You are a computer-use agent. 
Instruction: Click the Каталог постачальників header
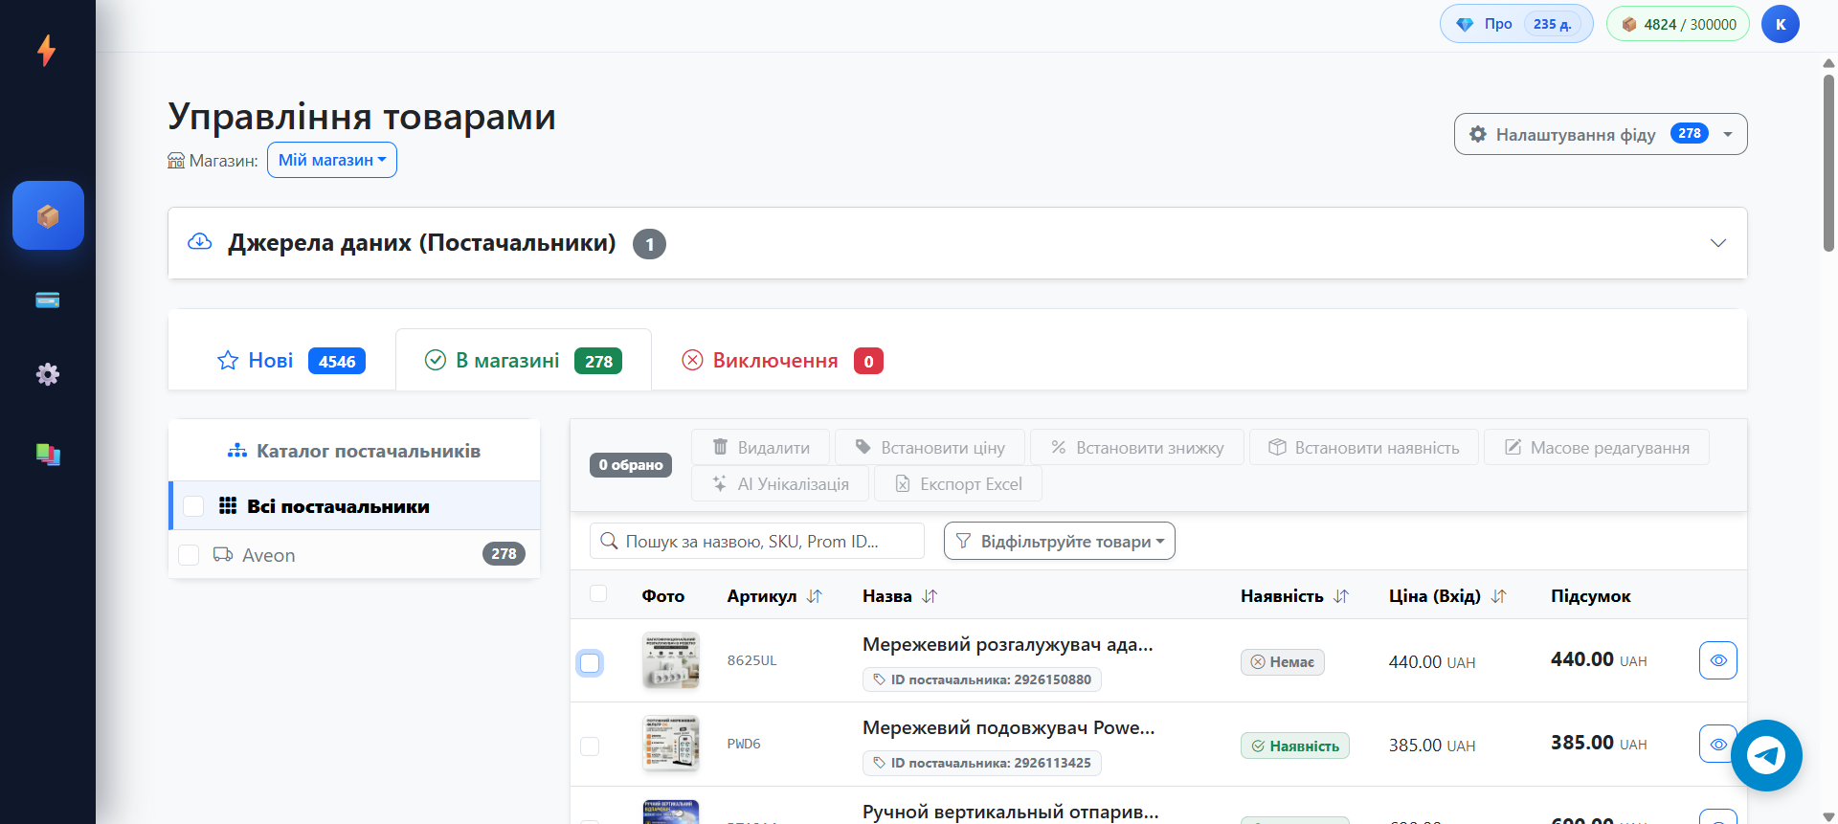(x=354, y=451)
